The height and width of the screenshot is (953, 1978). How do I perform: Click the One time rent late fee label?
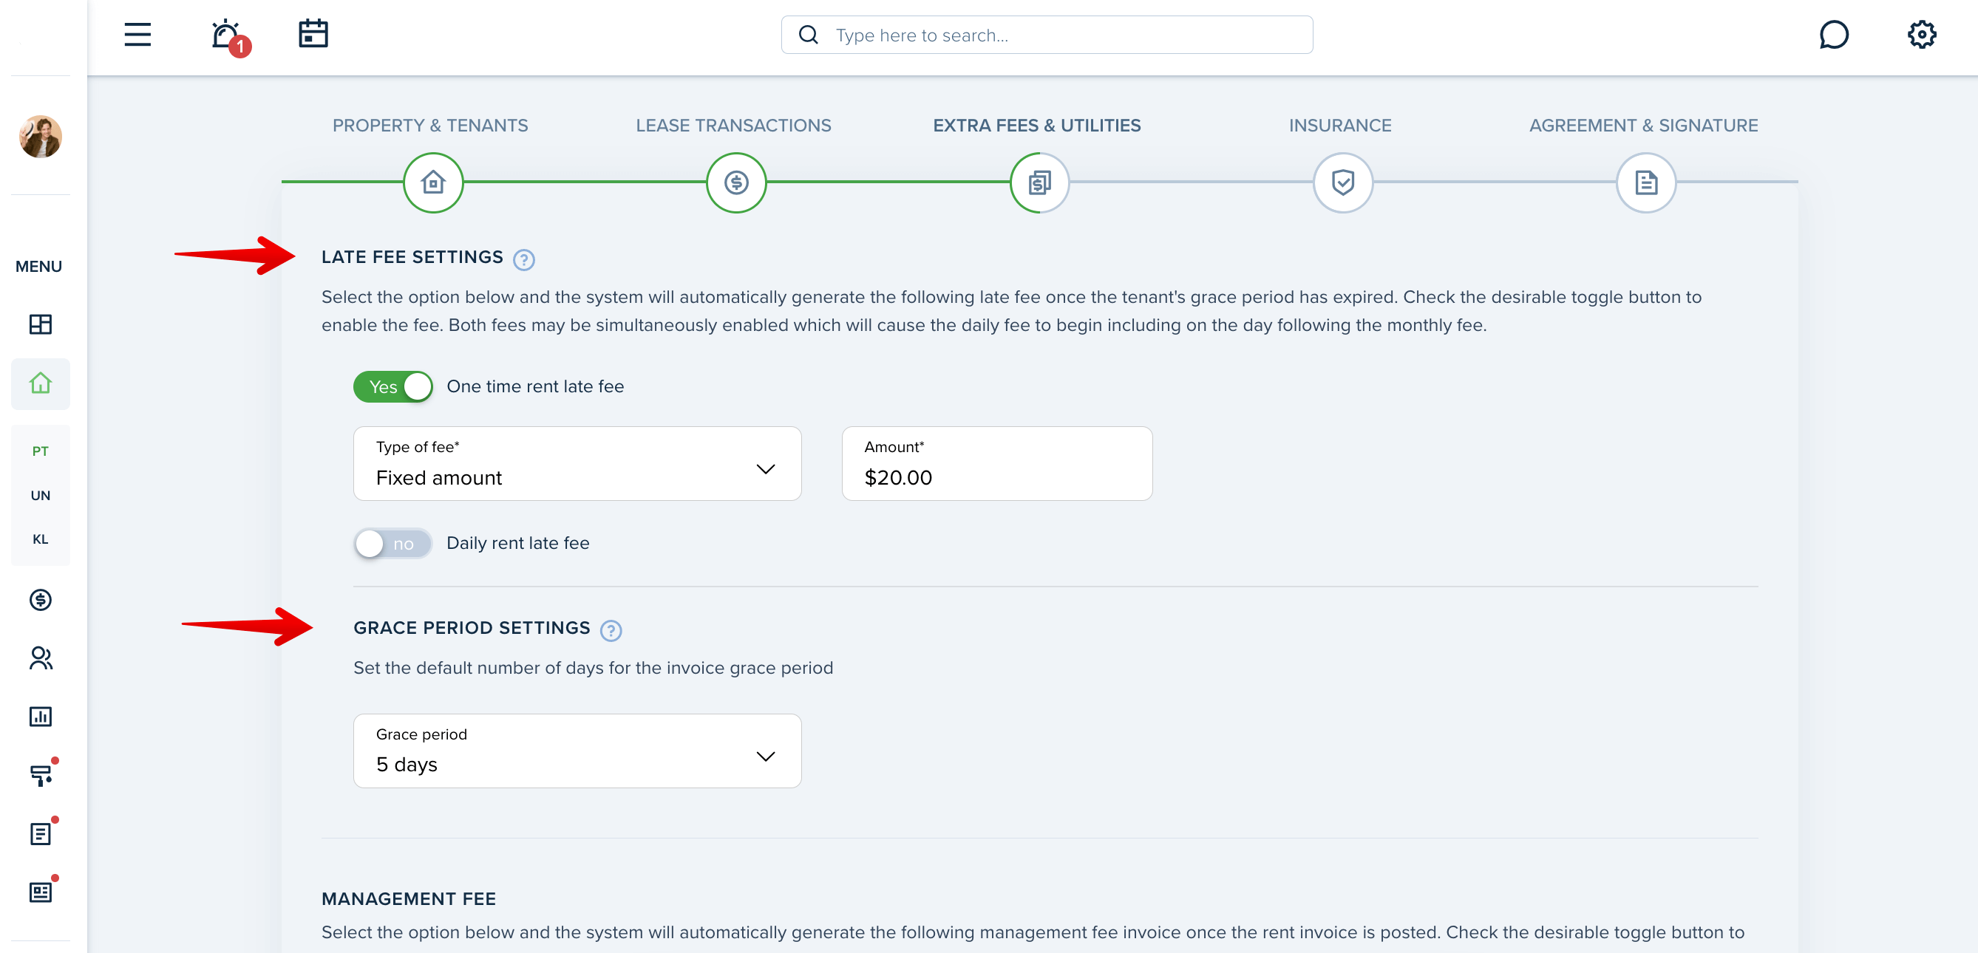click(535, 386)
